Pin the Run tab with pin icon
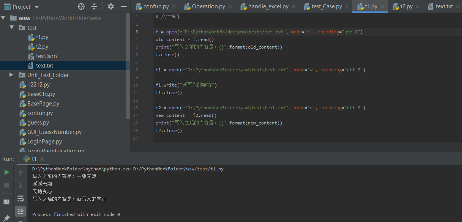The image size is (462, 222). point(6,218)
